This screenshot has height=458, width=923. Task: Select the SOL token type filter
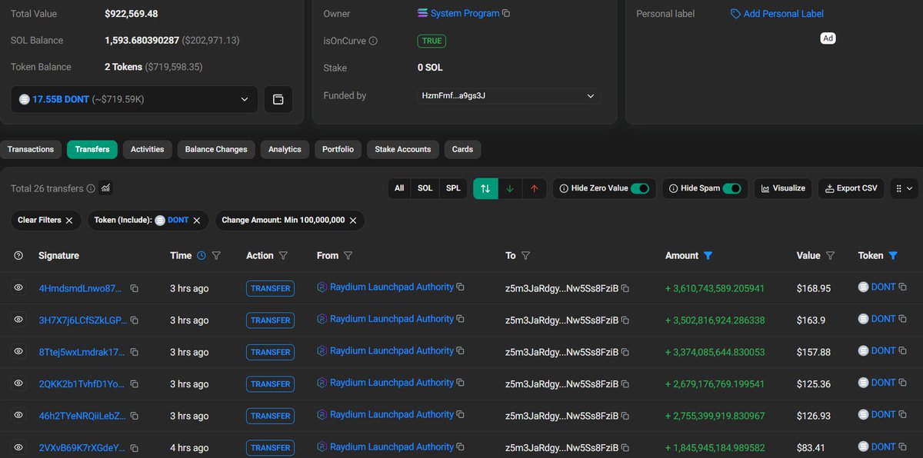(x=425, y=188)
